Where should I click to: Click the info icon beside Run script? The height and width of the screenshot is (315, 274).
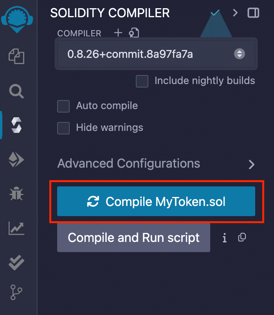225,238
